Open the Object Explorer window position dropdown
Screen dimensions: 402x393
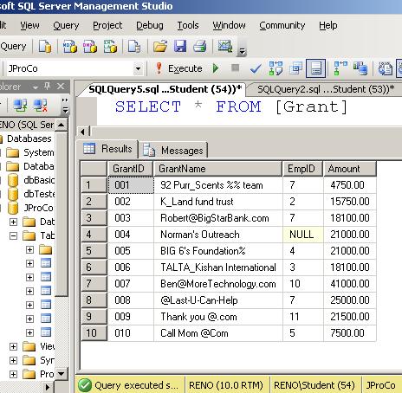click(x=36, y=87)
